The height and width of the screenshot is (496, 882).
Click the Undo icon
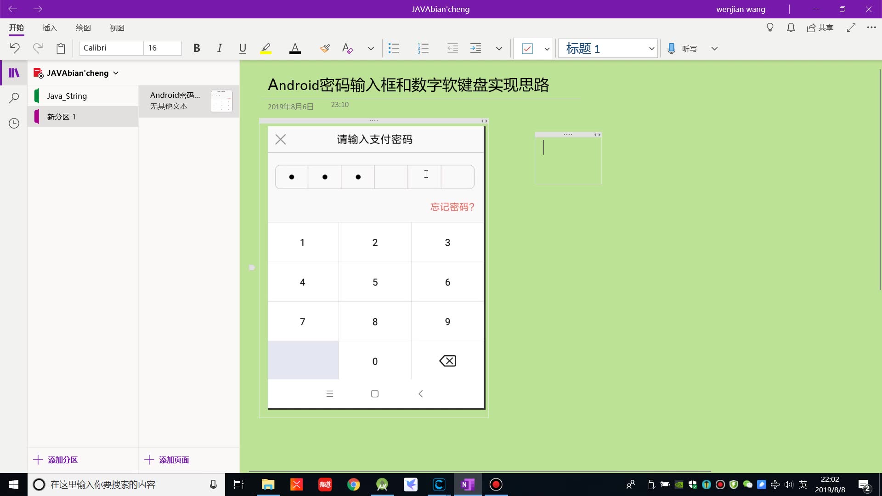(x=14, y=48)
